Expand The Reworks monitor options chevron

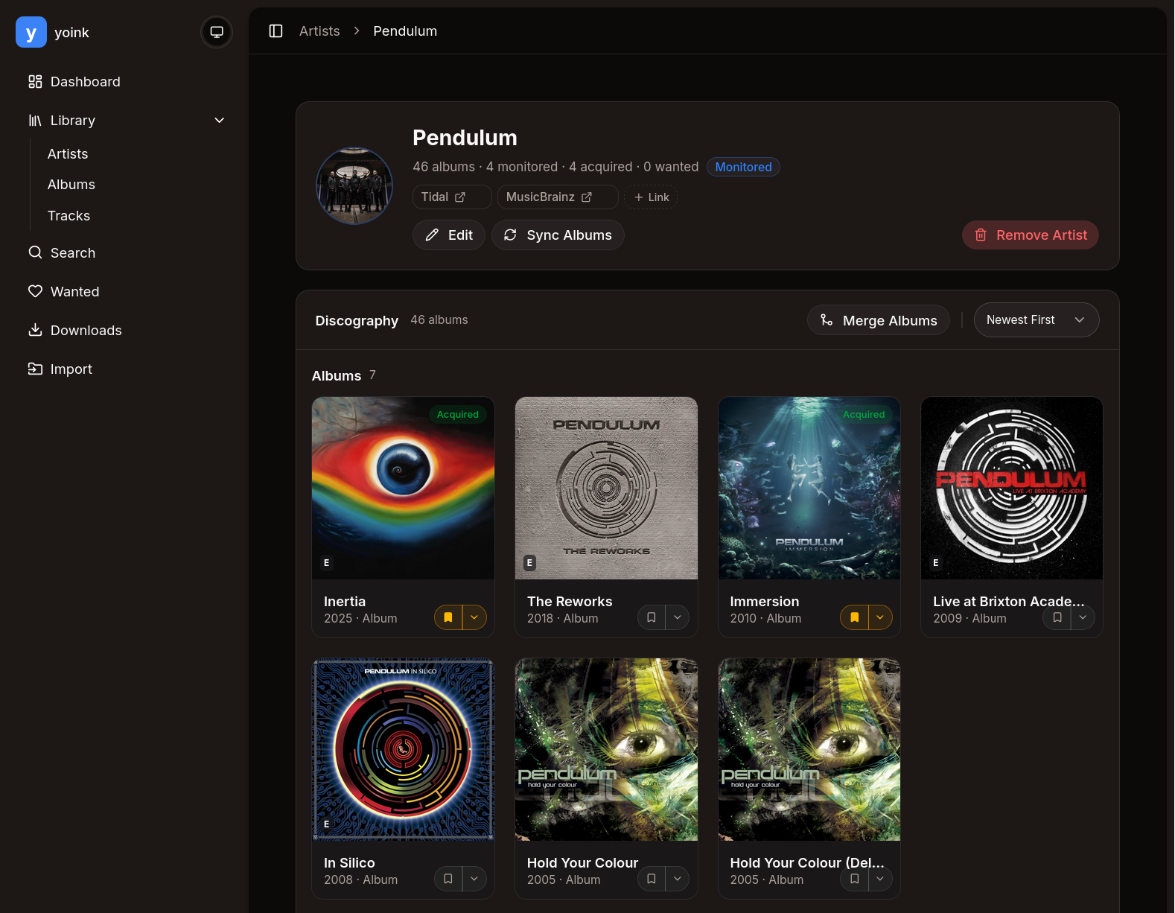point(678,617)
